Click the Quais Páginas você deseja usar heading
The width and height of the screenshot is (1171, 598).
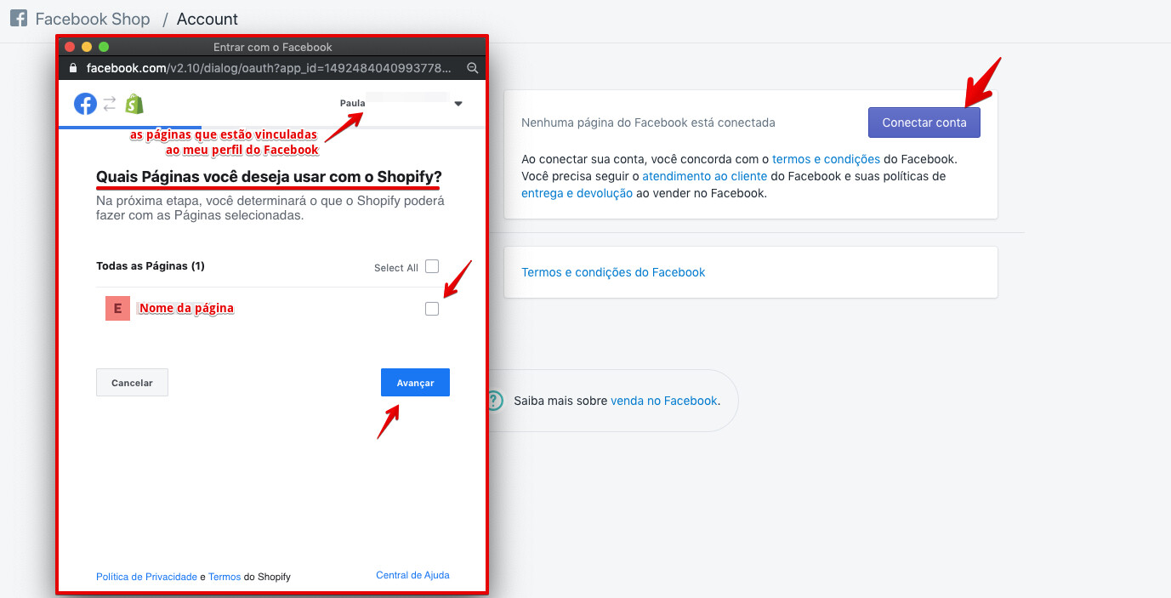(269, 177)
